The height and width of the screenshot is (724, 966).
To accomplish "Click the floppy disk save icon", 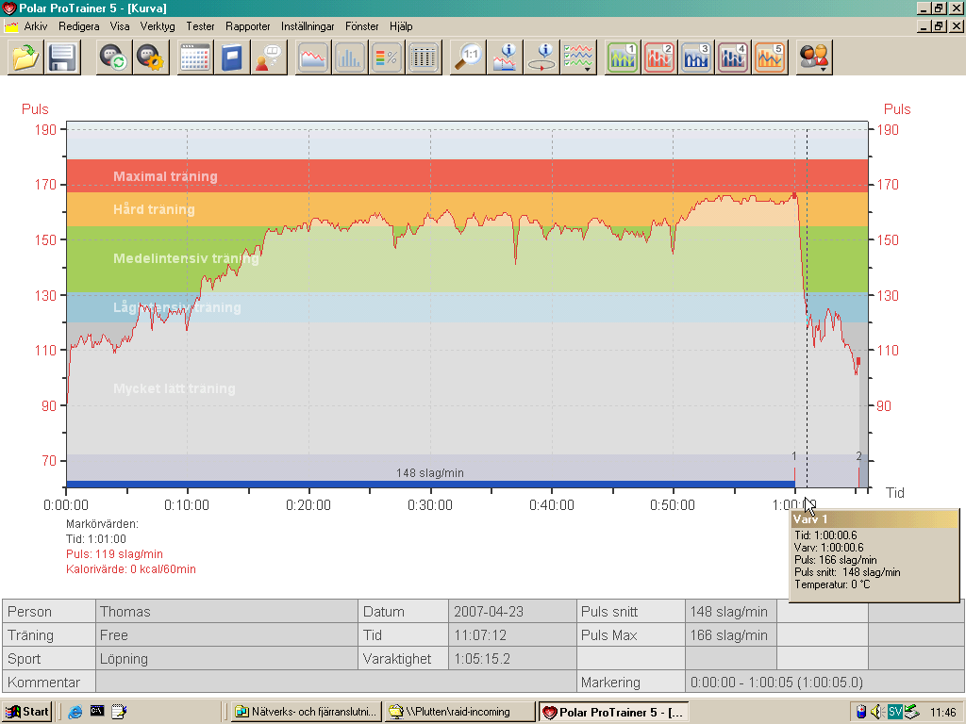I will tap(62, 58).
